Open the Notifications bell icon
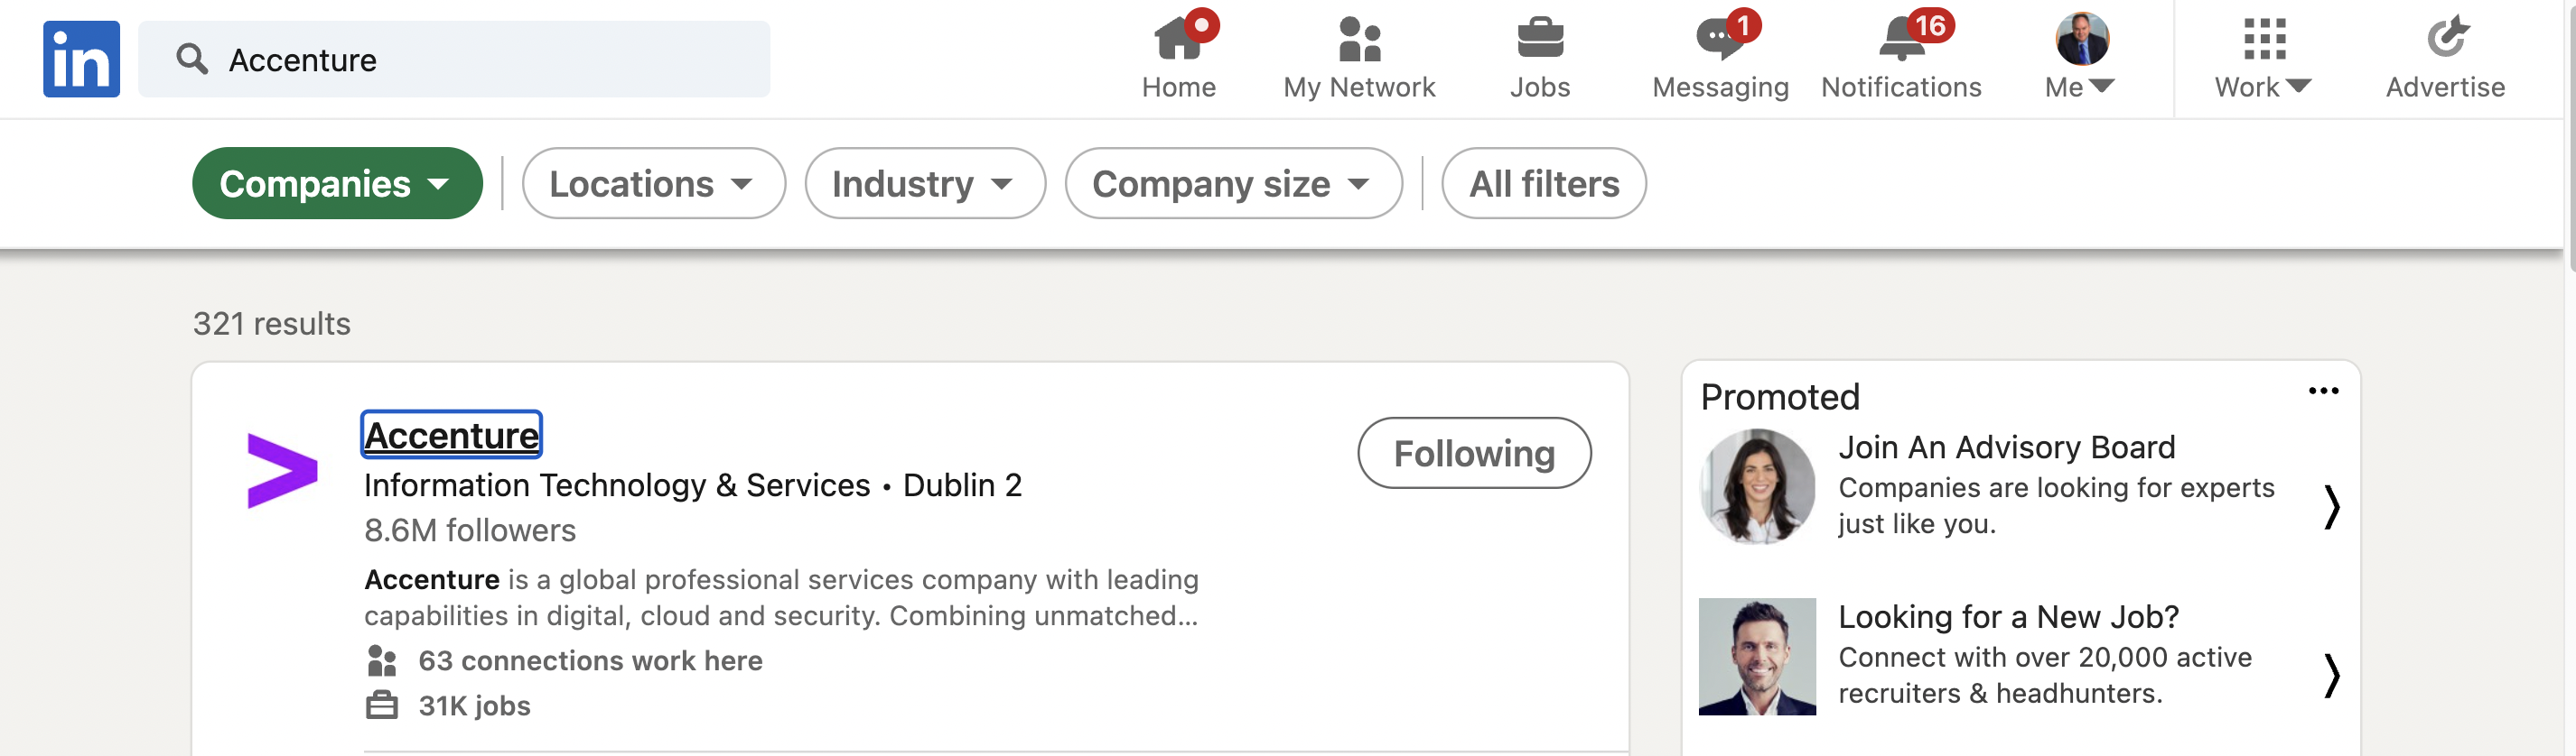The width and height of the screenshot is (2576, 756). pos(1901,39)
